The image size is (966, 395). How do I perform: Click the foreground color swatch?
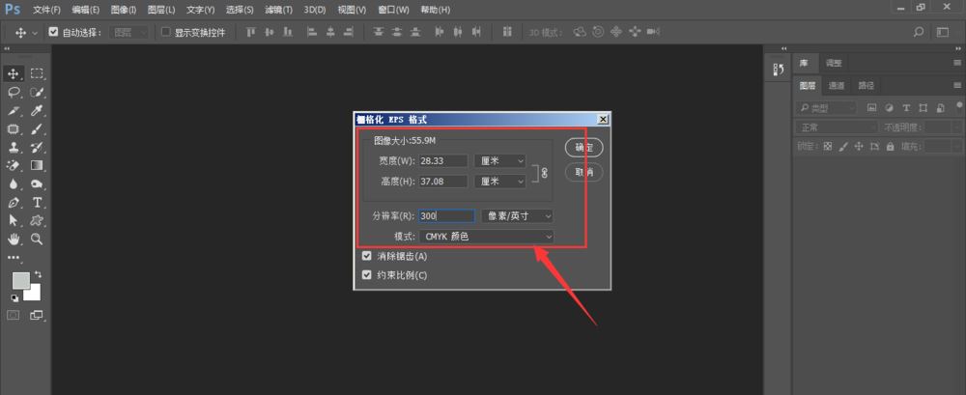coord(20,281)
